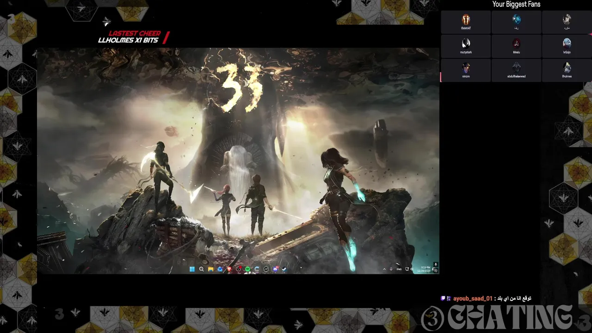The height and width of the screenshot is (333, 592).
Task: Click 'LASTEST CHEER' label
Action: point(135,33)
